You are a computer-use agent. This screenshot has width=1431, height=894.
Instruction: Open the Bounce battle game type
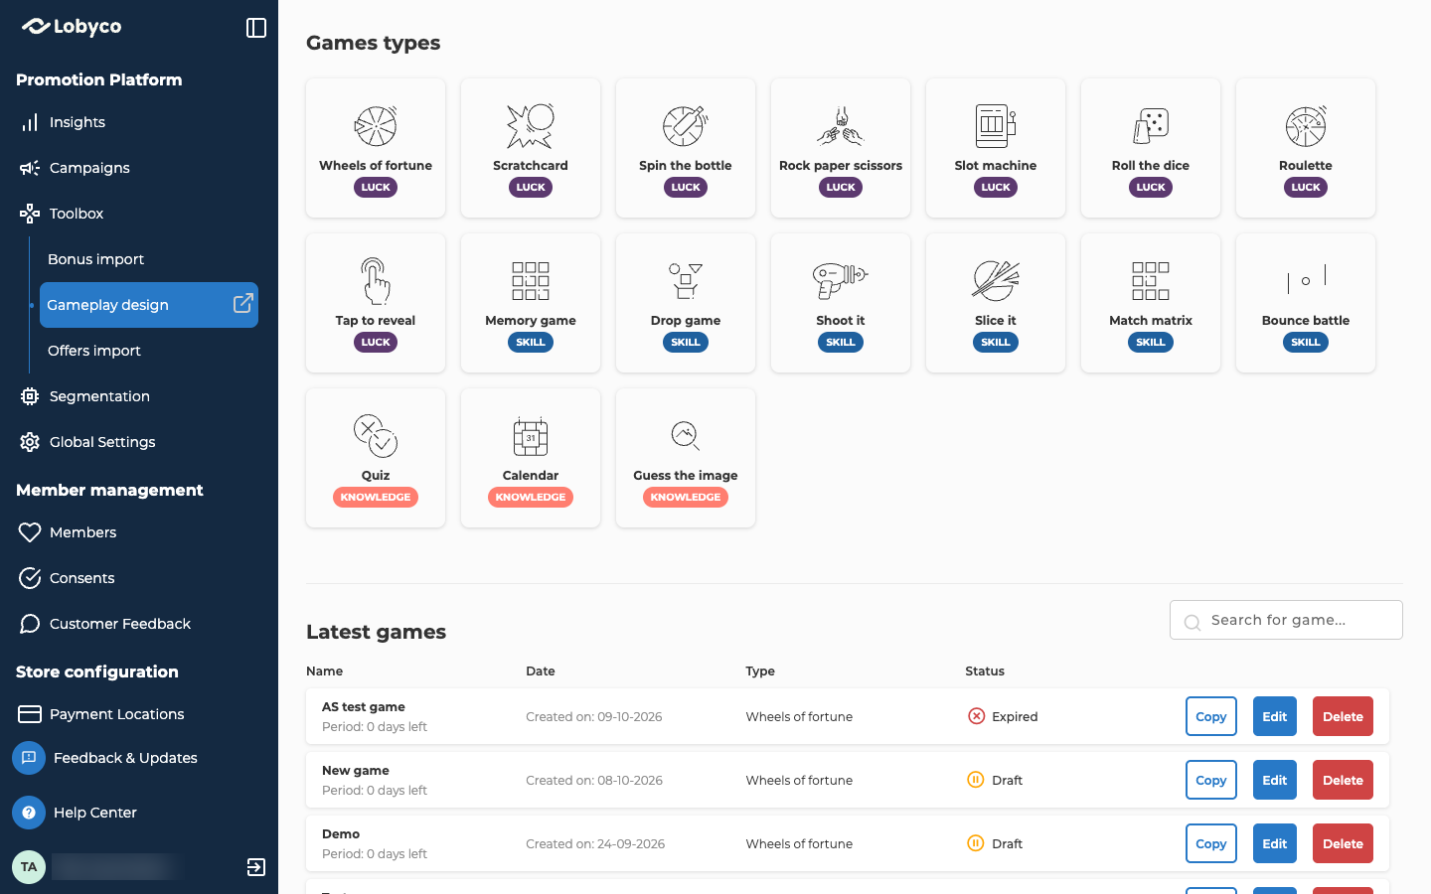[1306, 303]
